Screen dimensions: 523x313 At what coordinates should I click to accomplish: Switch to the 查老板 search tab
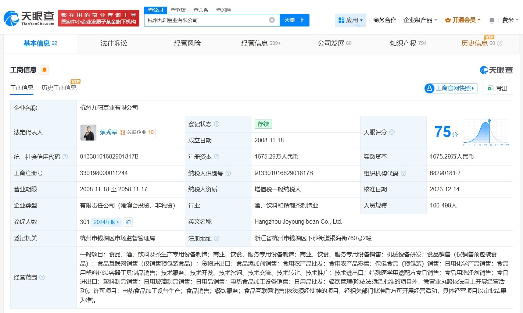coord(178,10)
